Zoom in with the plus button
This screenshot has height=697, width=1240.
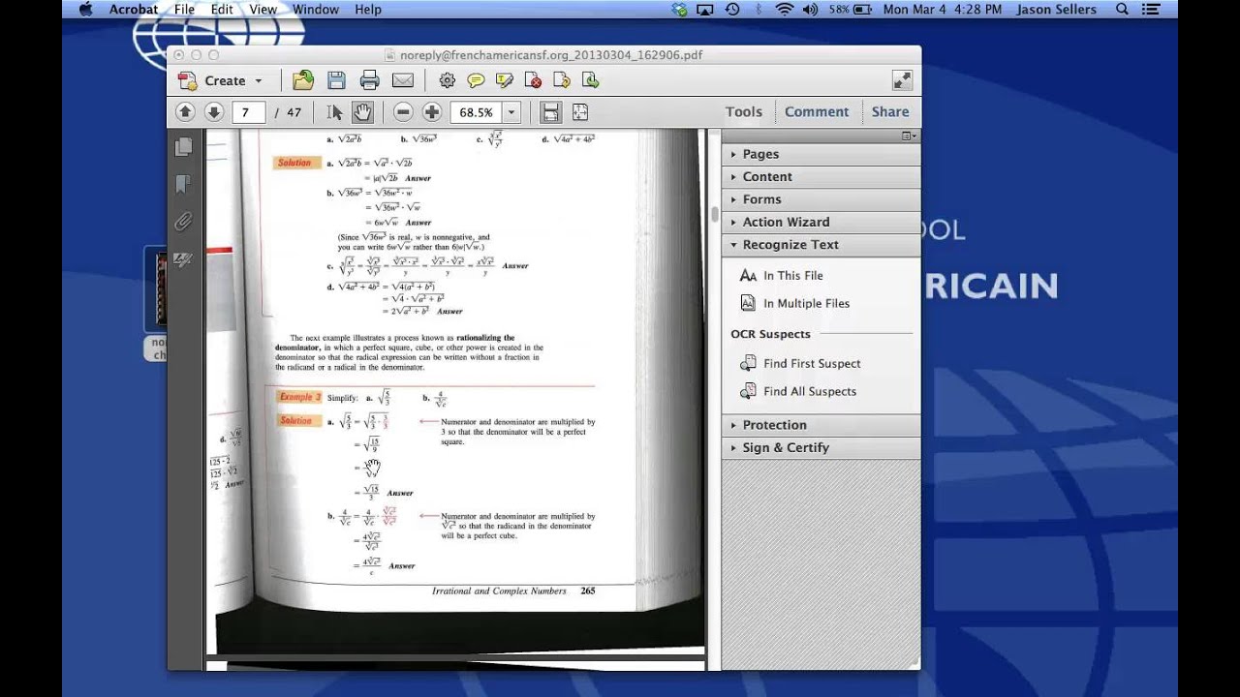pos(432,112)
